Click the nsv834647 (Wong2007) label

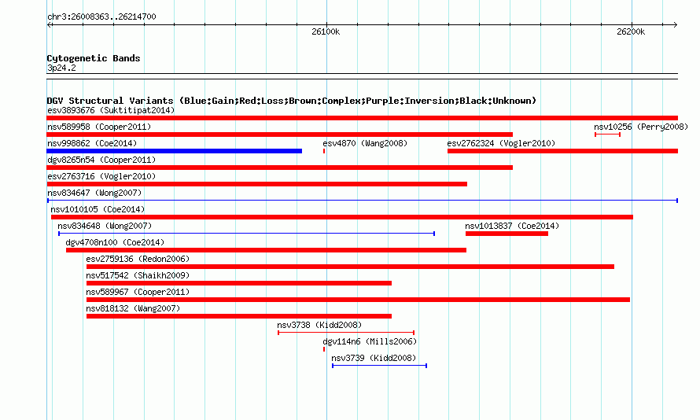(x=94, y=193)
